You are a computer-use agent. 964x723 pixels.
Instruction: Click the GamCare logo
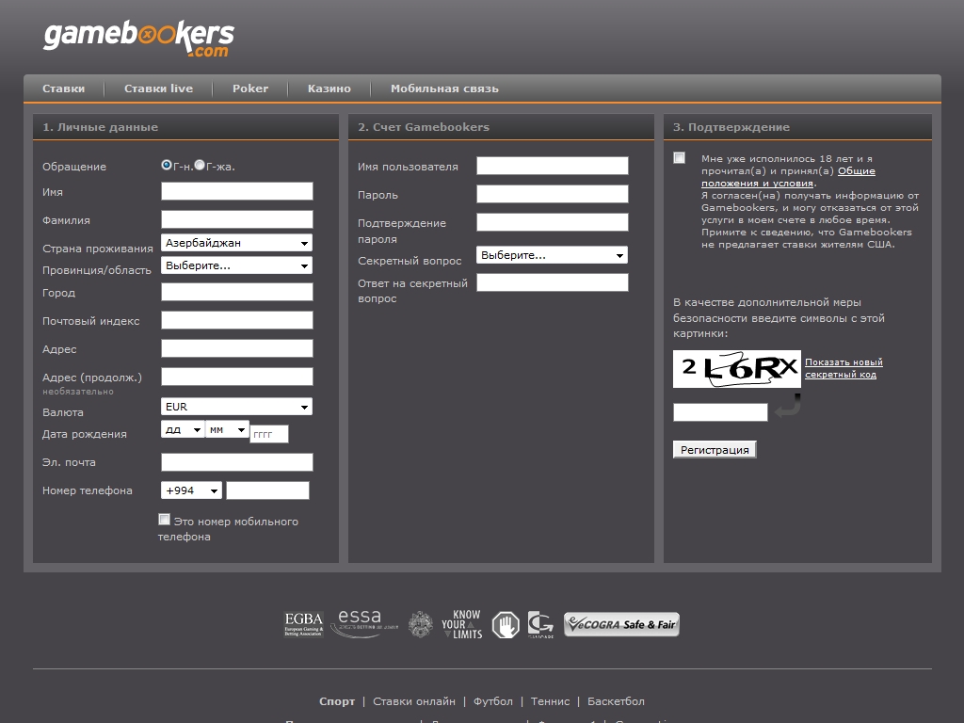[x=540, y=625]
